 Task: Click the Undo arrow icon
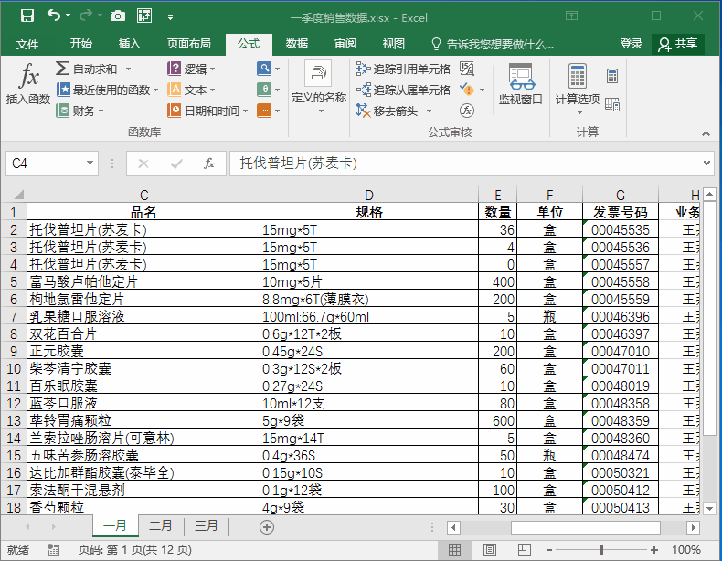pyautogui.click(x=54, y=16)
